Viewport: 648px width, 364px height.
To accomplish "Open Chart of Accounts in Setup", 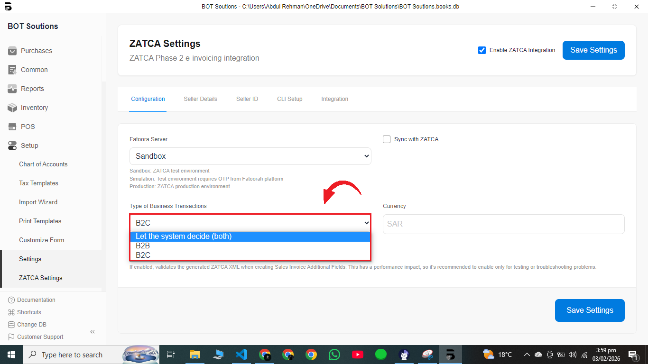I will tap(43, 164).
